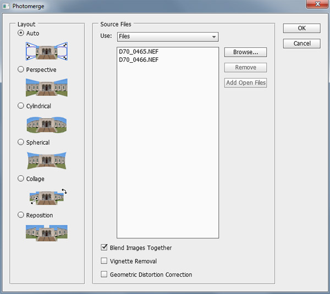This screenshot has width=330, height=294.
Task: Click the Auto layout preview thumbnail
Action: coord(46,51)
